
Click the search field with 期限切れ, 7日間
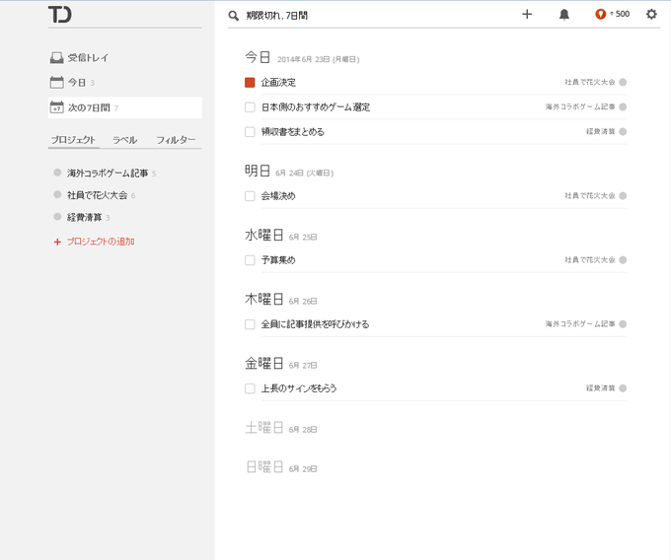(276, 16)
